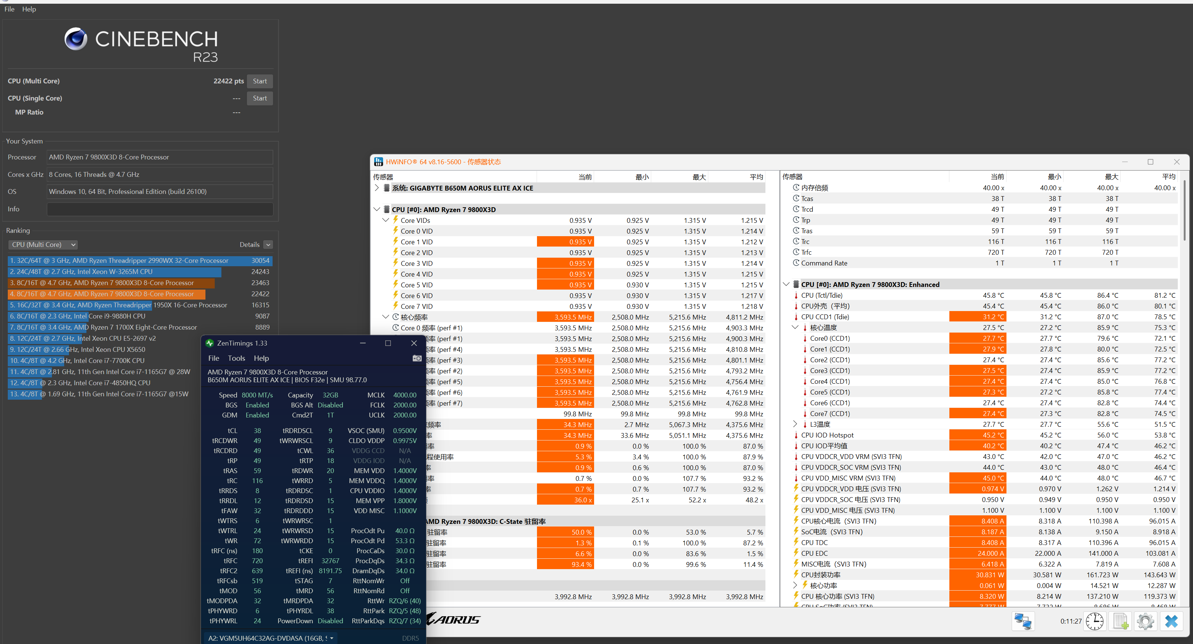Reset sensor timer with the clock icon
The image size is (1193, 644).
[1095, 621]
